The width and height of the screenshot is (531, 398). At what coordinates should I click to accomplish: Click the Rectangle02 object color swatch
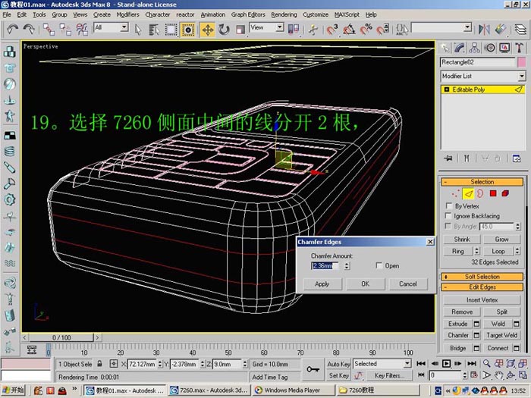tap(522, 62)
